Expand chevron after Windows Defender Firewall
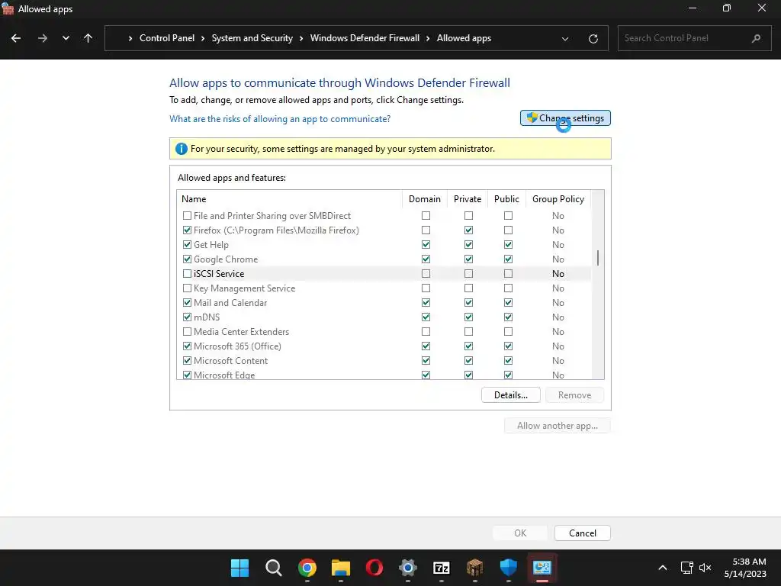 428,38
